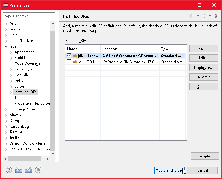Open the back history dropdown arrow

pyautogui.click(x=198, y=16)
